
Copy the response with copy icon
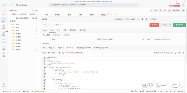(60, 53)
